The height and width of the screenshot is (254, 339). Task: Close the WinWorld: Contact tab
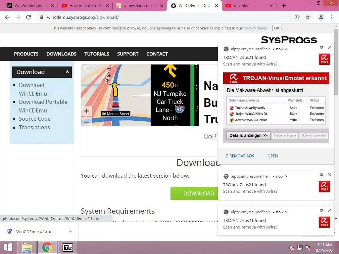pyautogui.click(x=53, y=6)
